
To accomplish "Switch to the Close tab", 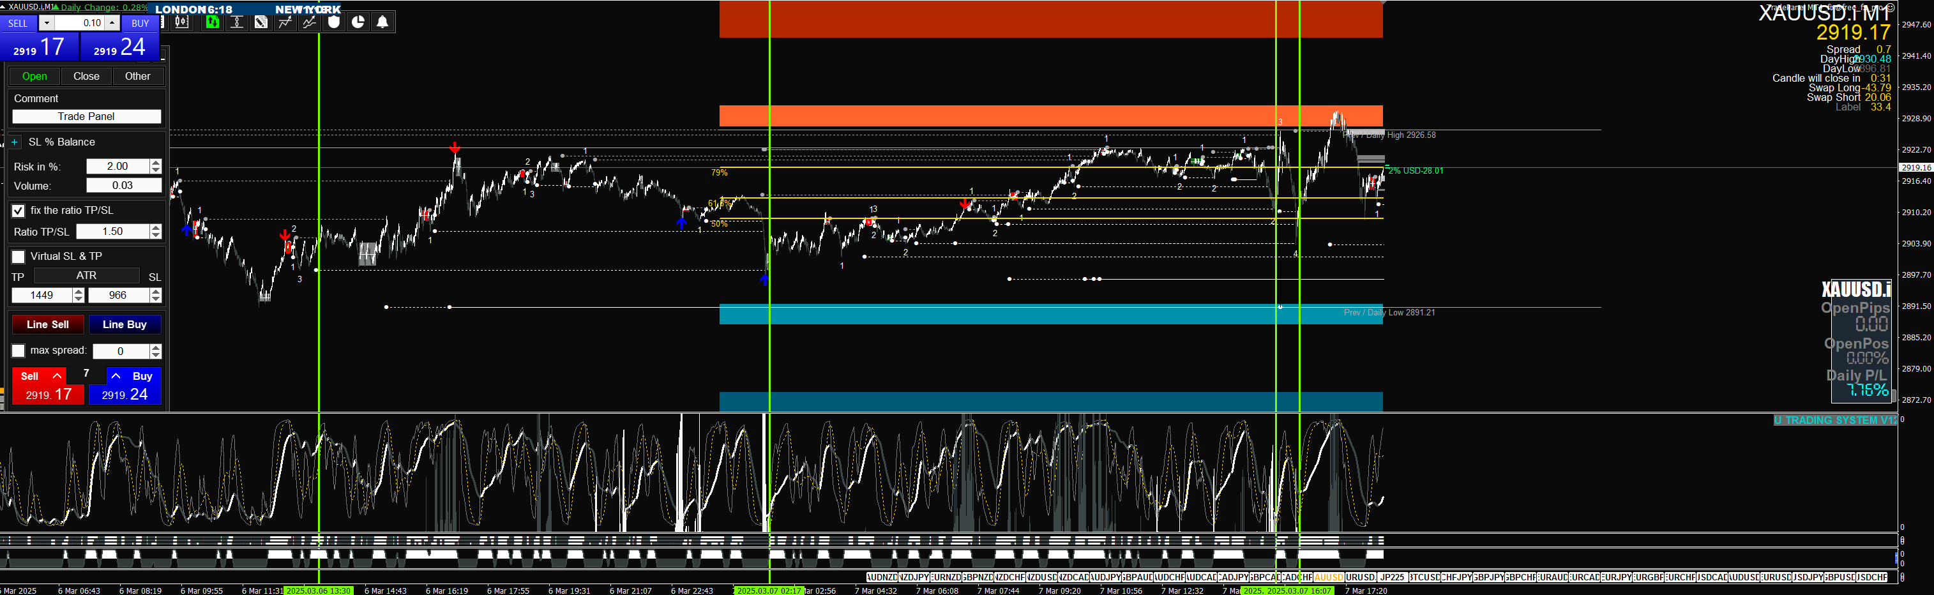I will click(x=86, y=77).
